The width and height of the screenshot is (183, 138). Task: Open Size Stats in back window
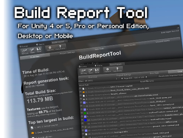tap(99, 49)
